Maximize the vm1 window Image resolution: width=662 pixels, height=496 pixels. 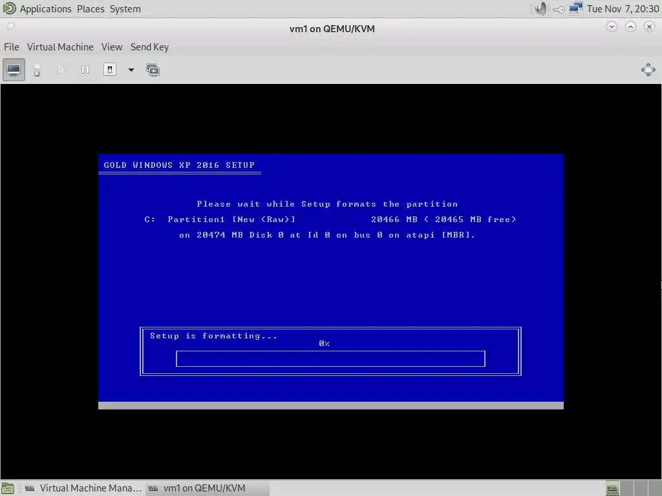(630, 27)
